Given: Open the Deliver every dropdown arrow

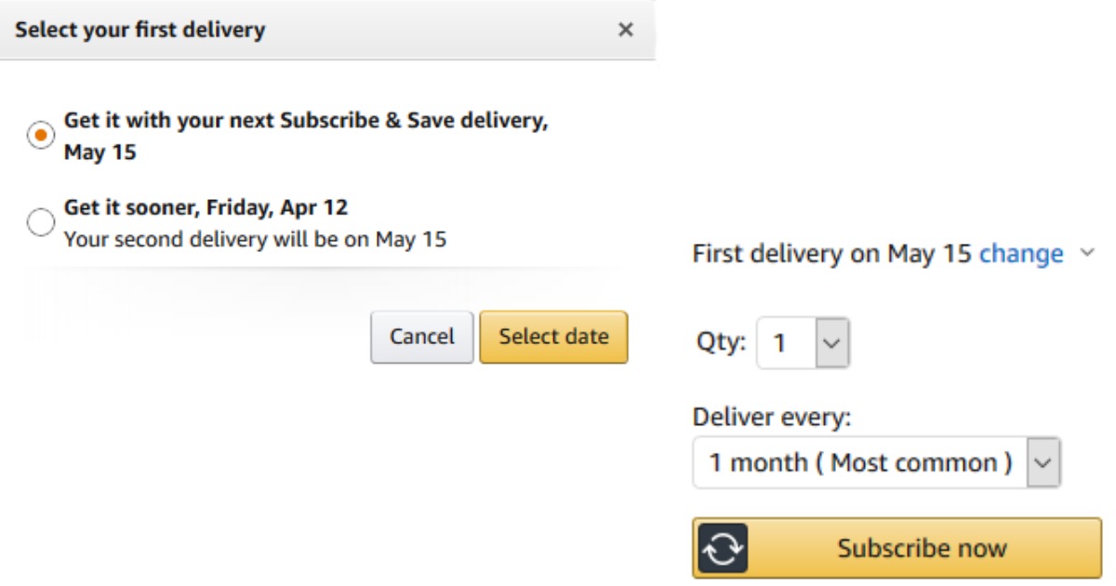Looking at the screenshot, I should pyautogui.click(x=1043, y=462).
